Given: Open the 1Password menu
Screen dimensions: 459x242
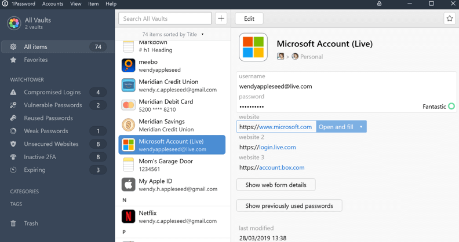Looking at the screenshot, I should click(x=23, y=4).
